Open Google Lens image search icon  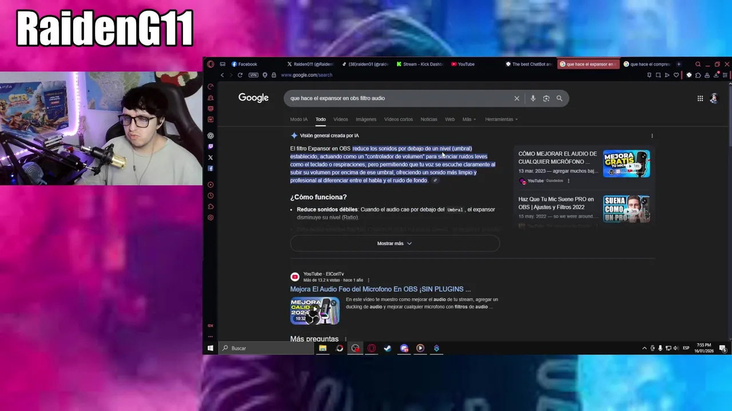pos(546,98)
